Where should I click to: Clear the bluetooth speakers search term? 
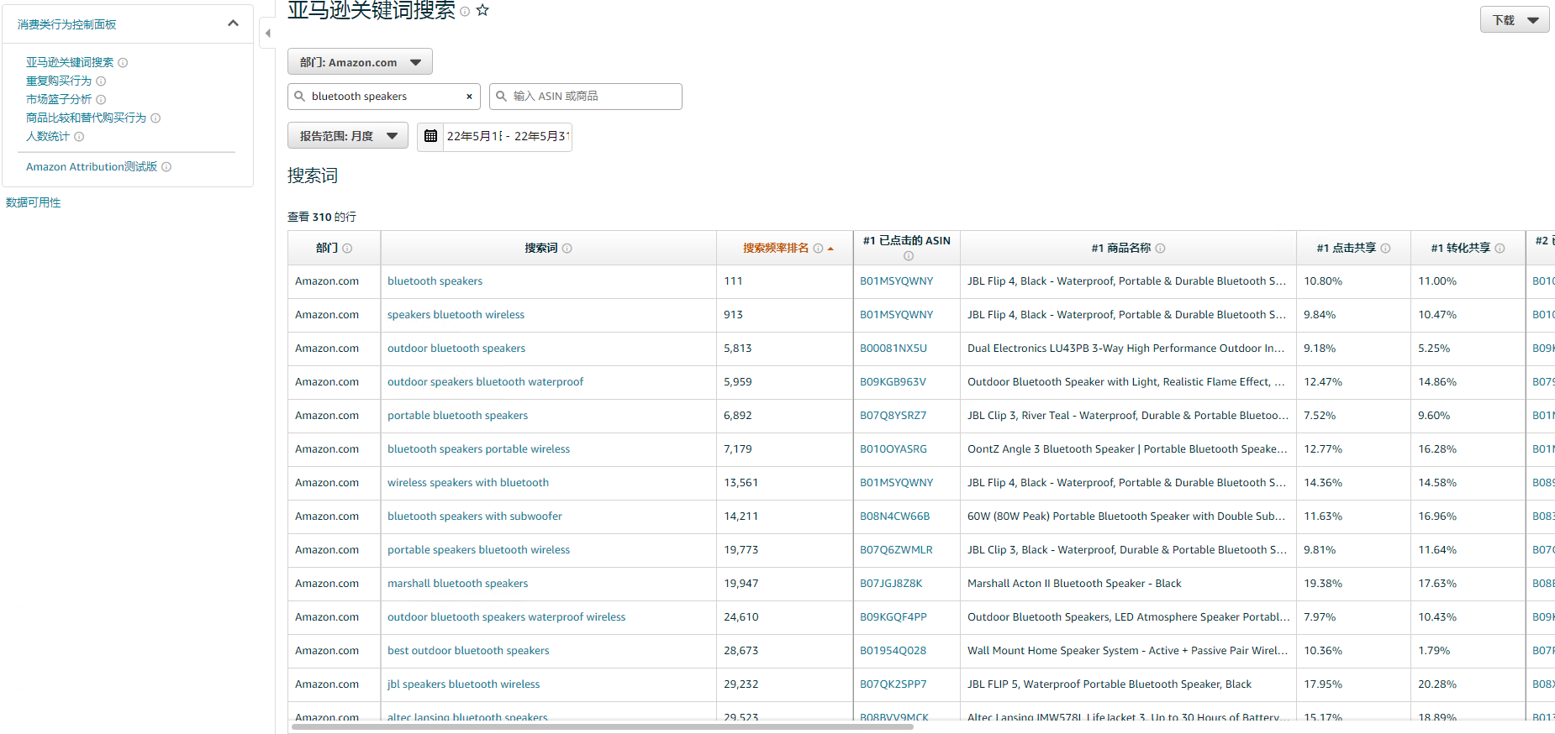point(469,97)
